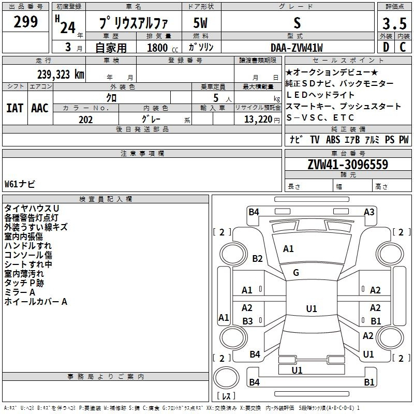
Task: Click the model code DAA-ZVW41W
Action: tap(297, 48)
